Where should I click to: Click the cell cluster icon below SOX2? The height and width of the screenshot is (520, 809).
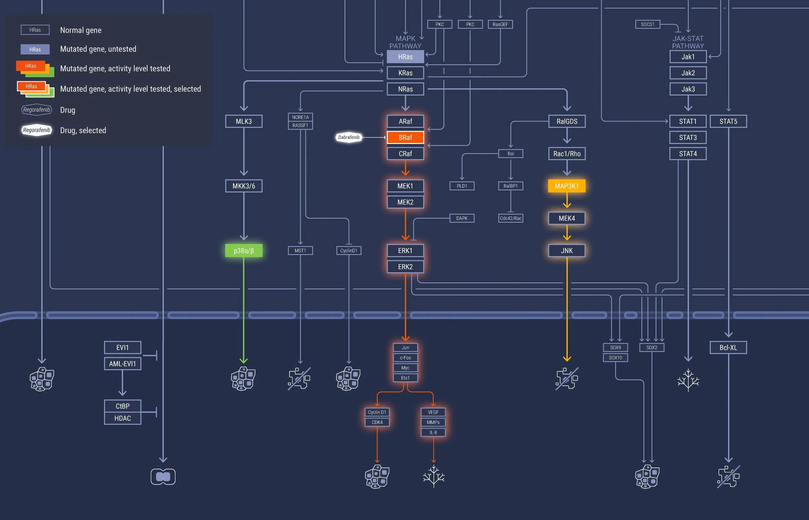(647, 476)
